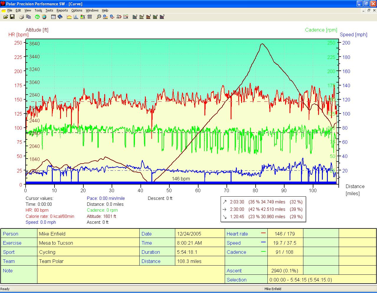Click the Save floppy disk icon
This screenshot has width=377, height=293.
point(12,17)
